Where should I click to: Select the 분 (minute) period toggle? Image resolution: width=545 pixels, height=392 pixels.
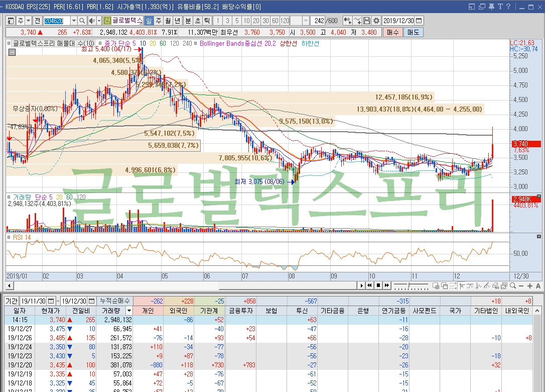click(x=188, y=21)
